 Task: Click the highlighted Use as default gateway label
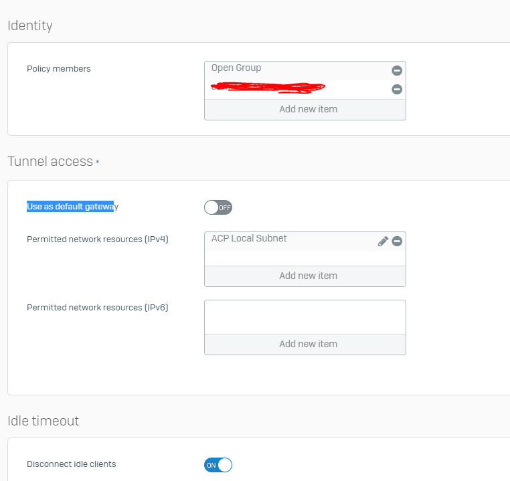click(x=72, y=207)
